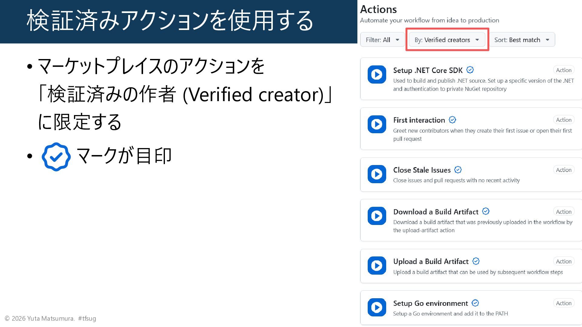Open the Filter: All dropdown
The image size is (582, 327).
382,40
